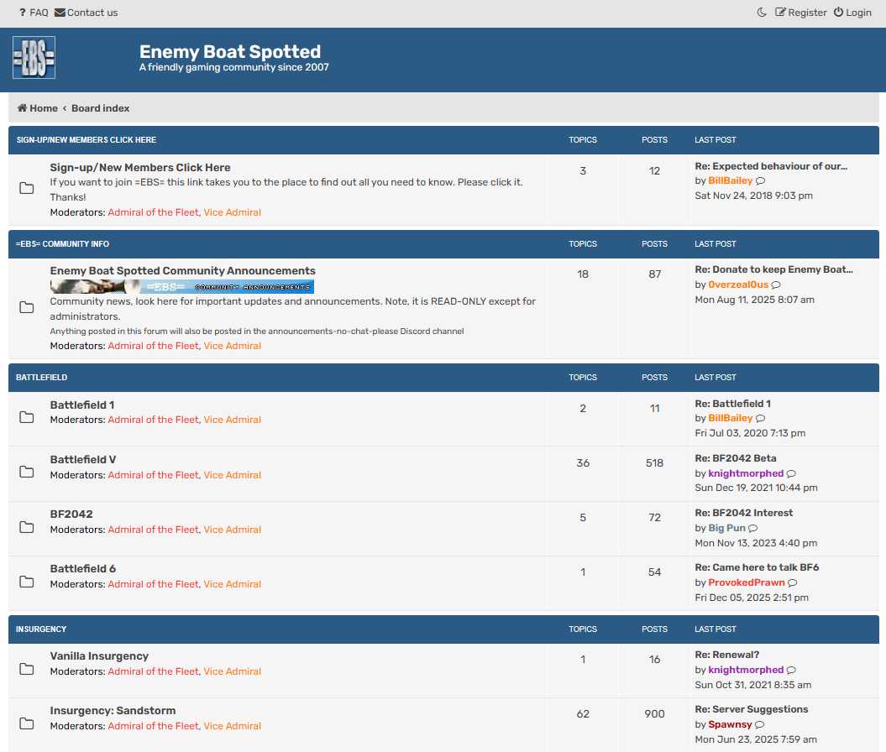886x752 pixels.
Task: View latest post icon next to OverzealOus
Action: 776,285
